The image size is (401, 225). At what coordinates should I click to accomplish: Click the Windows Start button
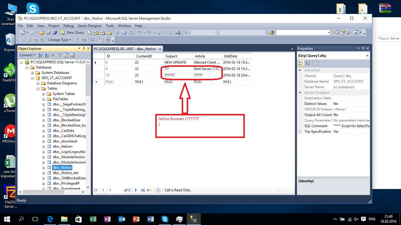tap(7, 219)
